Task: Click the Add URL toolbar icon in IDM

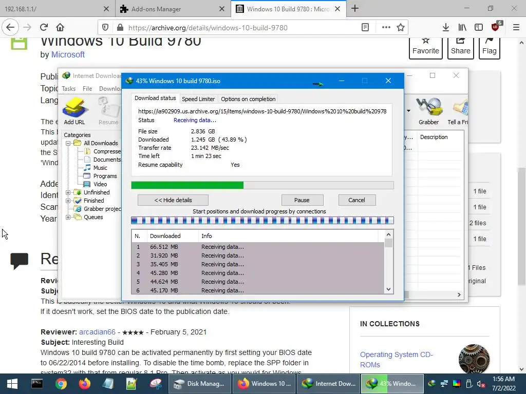Action: [74, 111]
